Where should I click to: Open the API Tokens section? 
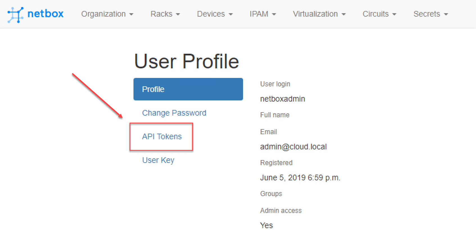click(x=162, y=136)
